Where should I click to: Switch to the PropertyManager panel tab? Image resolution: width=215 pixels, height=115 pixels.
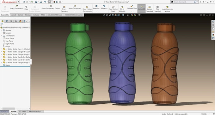click(7, 21)
